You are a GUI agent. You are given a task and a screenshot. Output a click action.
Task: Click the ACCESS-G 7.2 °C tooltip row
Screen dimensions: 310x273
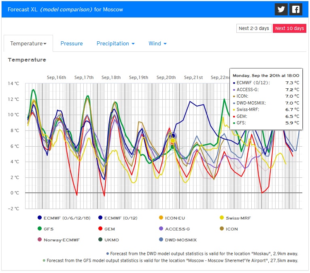[x=266, y=90]
